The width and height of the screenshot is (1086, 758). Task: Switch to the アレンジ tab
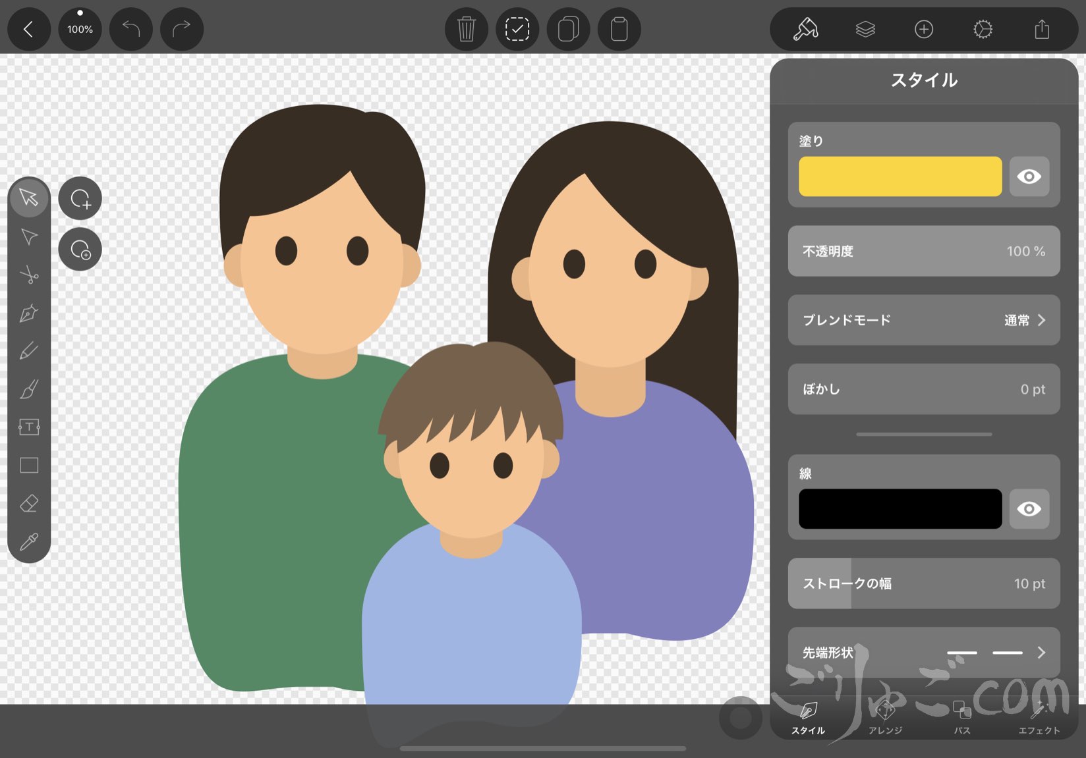point(885,718)
